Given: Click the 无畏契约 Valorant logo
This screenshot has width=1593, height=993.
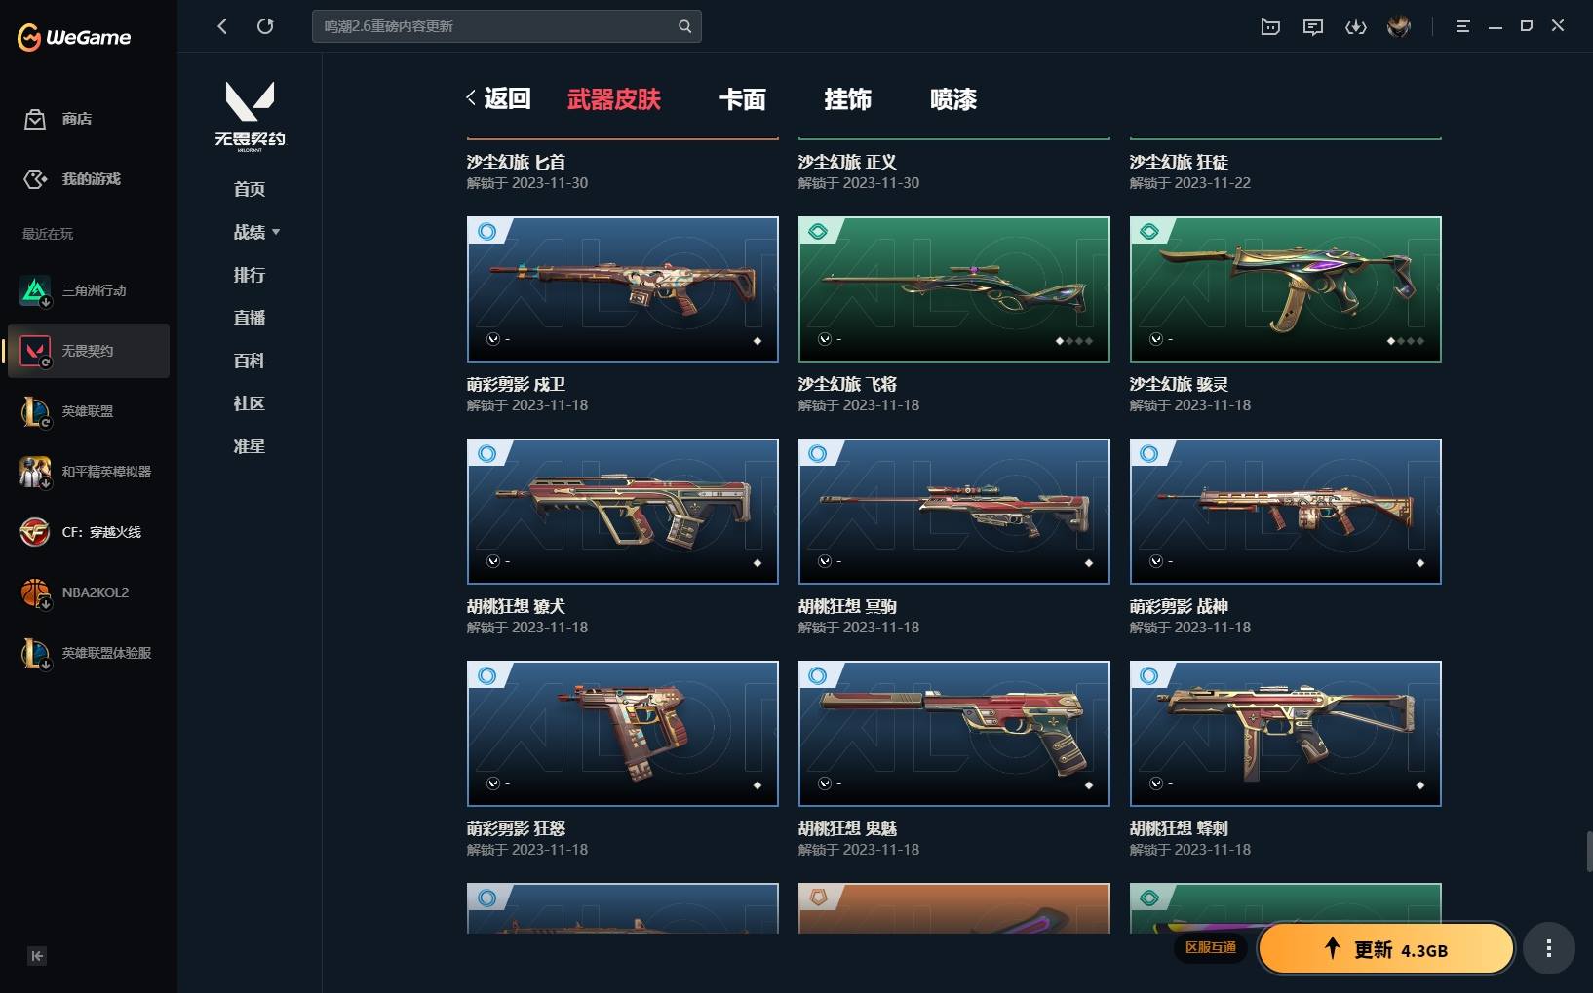Looking at the screenshot, I should coord(250,116).
